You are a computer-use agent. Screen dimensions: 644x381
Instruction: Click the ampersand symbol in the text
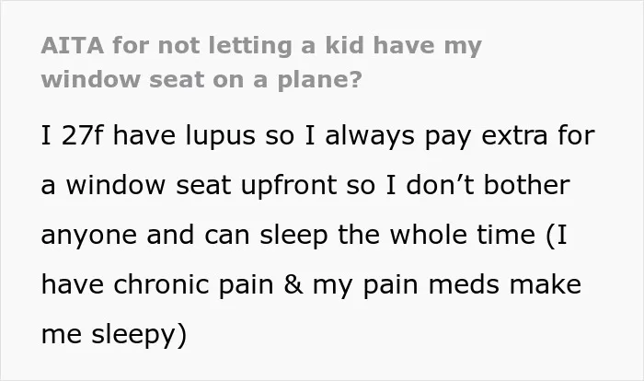(x=293, y=284)
